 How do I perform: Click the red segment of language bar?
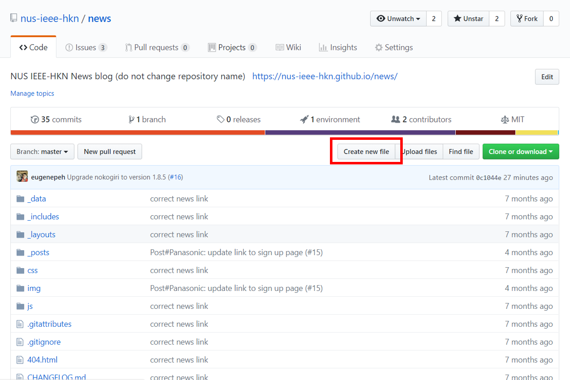pos(138,133)
